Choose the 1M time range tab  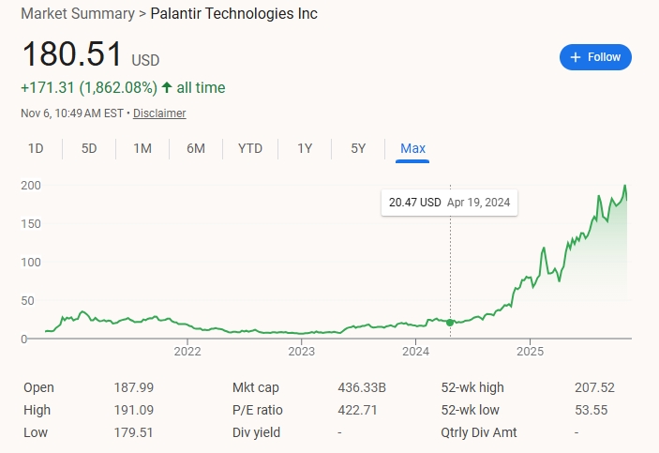pyautogui.click(x=142, y=148)
